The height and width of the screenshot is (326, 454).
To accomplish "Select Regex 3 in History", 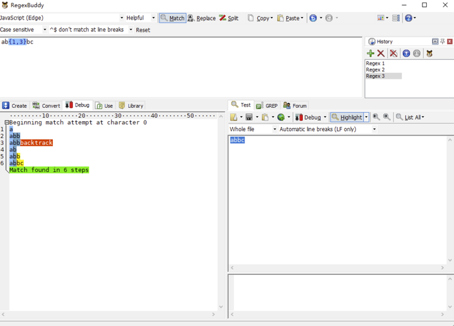I will (x=383, y=76).
